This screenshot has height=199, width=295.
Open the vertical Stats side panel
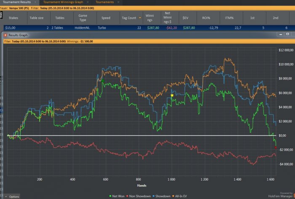(1, 14)
